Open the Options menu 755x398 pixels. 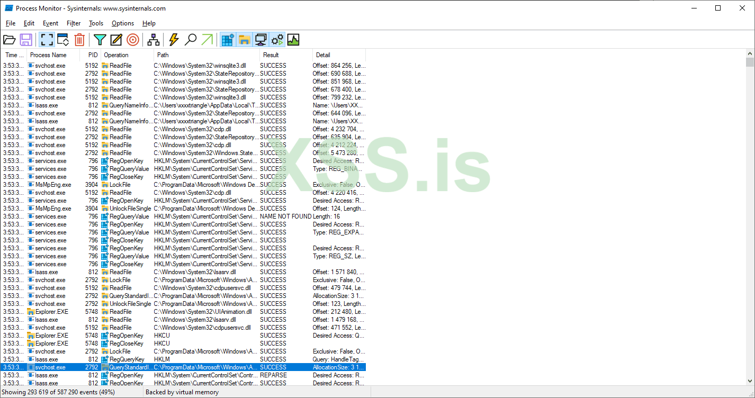point(123,23)
